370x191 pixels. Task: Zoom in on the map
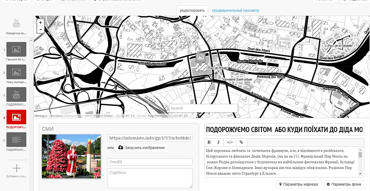click(41, 23)
